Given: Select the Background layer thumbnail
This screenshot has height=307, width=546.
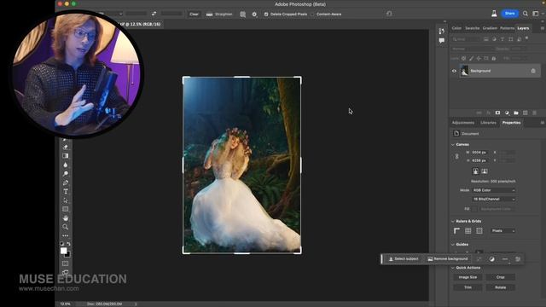Looking at the screenshot, I should [x=464, y=71].
